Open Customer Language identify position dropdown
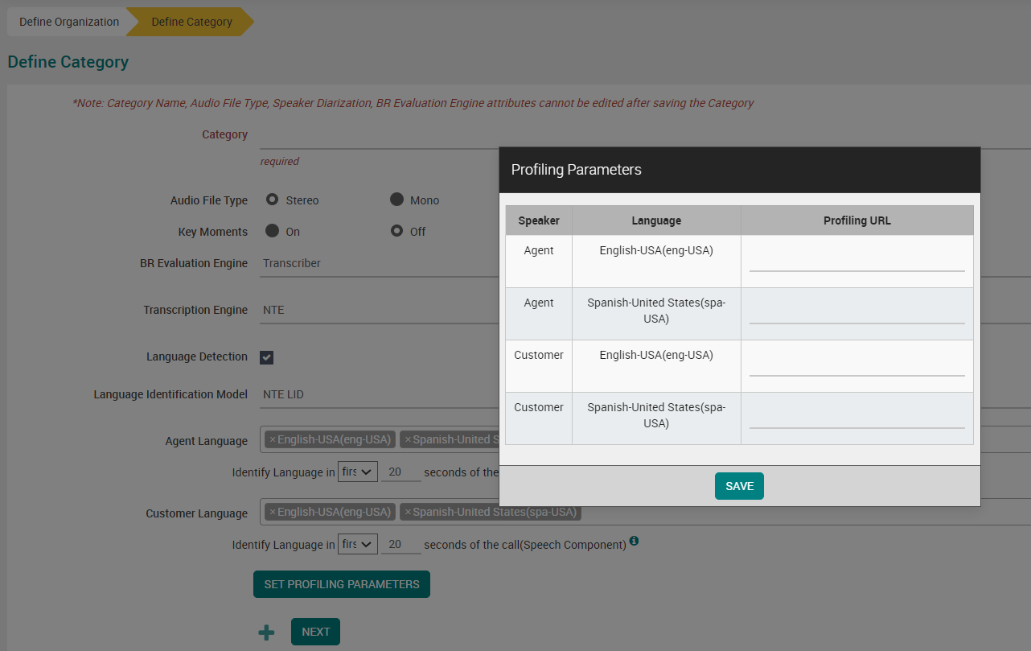Screen dimensions: 1031x651 coord(358,544)
